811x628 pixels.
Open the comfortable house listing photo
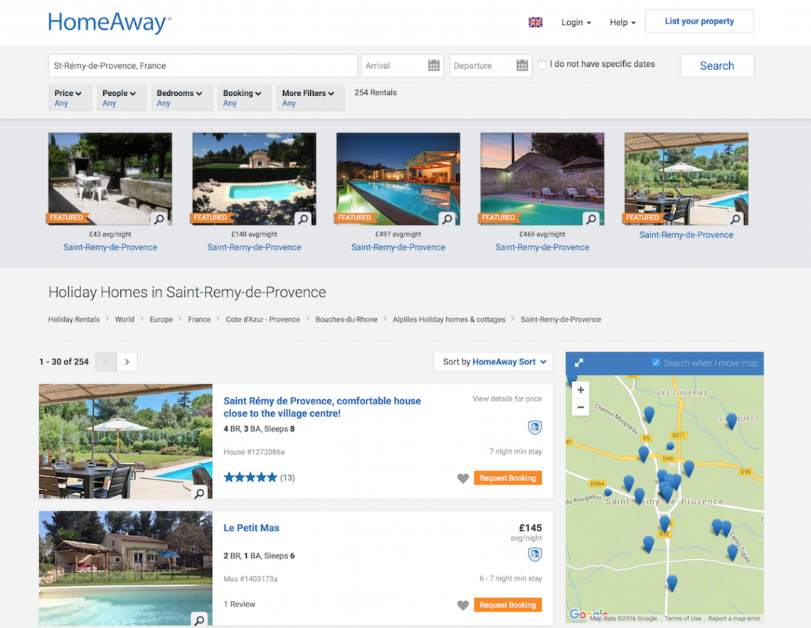[x=126, y=442]
